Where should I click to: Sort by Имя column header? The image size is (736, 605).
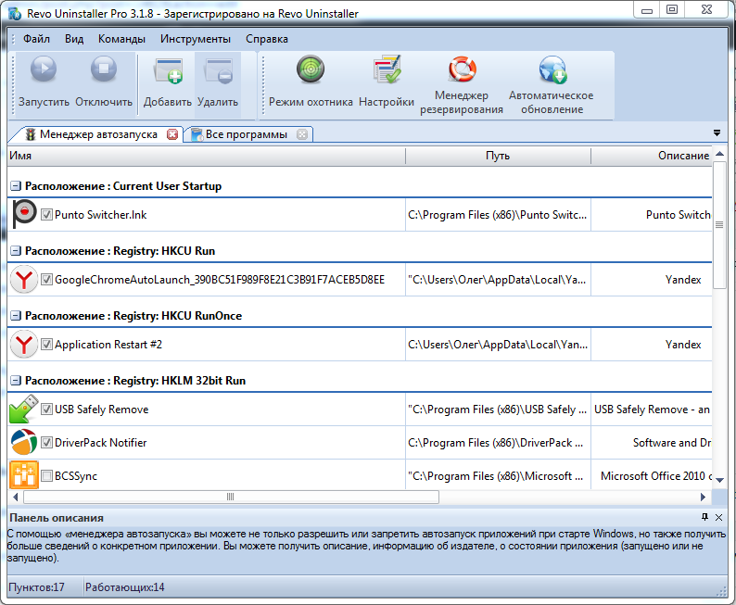(x=206, y=156)
